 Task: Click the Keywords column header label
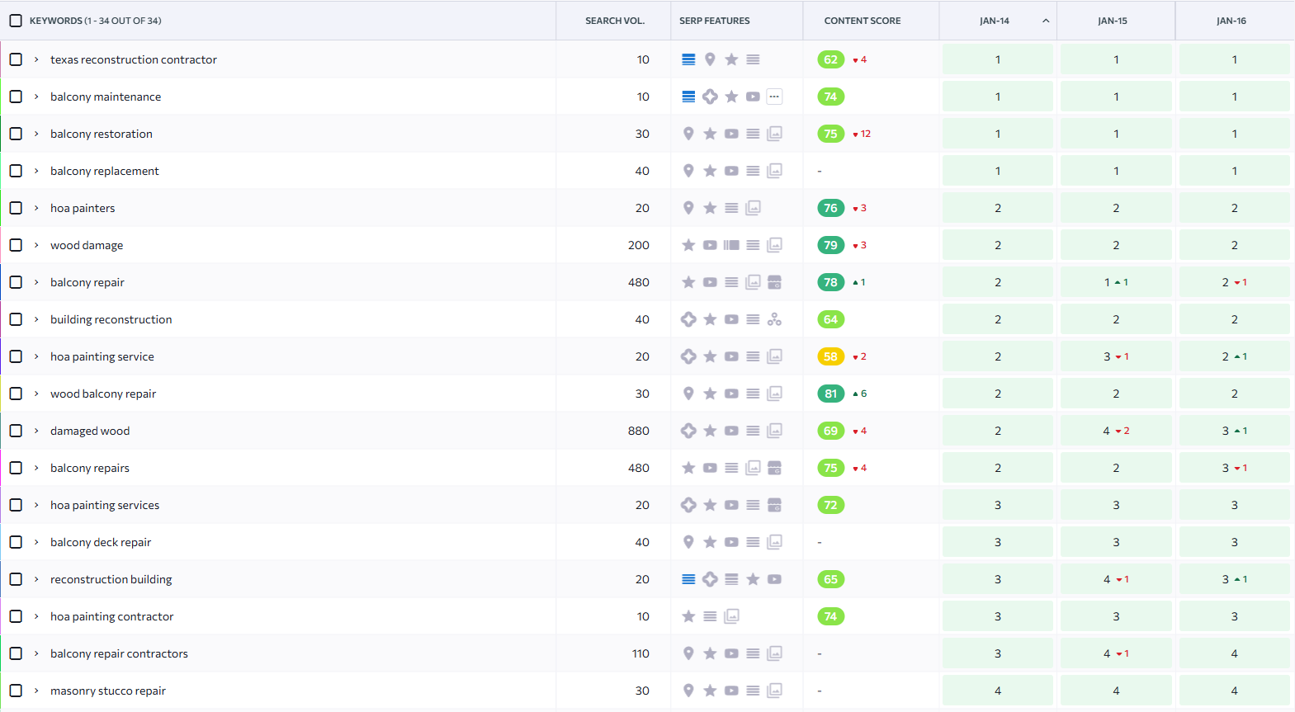click(96, 21)
